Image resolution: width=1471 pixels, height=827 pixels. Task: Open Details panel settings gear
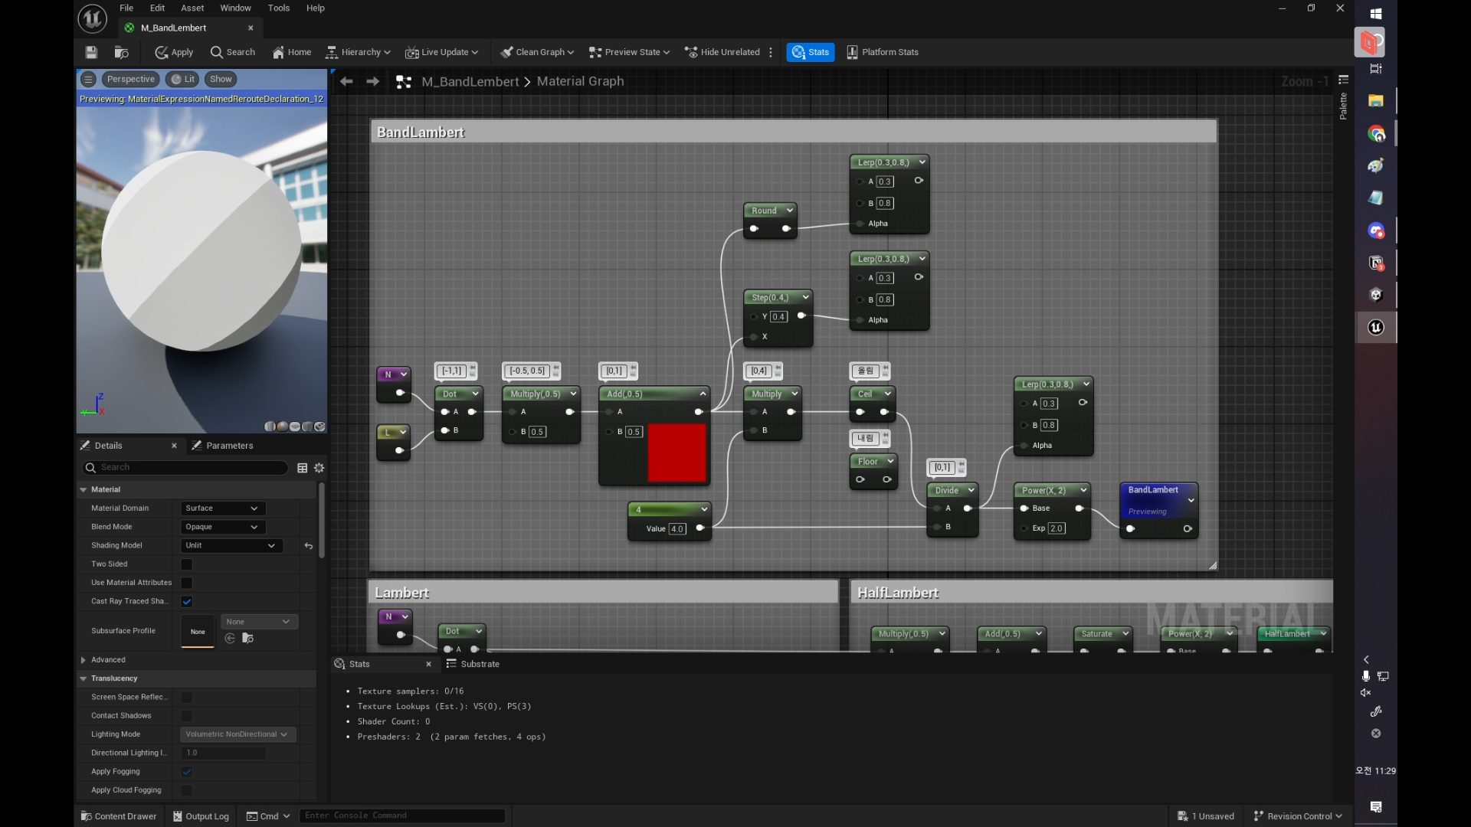pos(319,468)
